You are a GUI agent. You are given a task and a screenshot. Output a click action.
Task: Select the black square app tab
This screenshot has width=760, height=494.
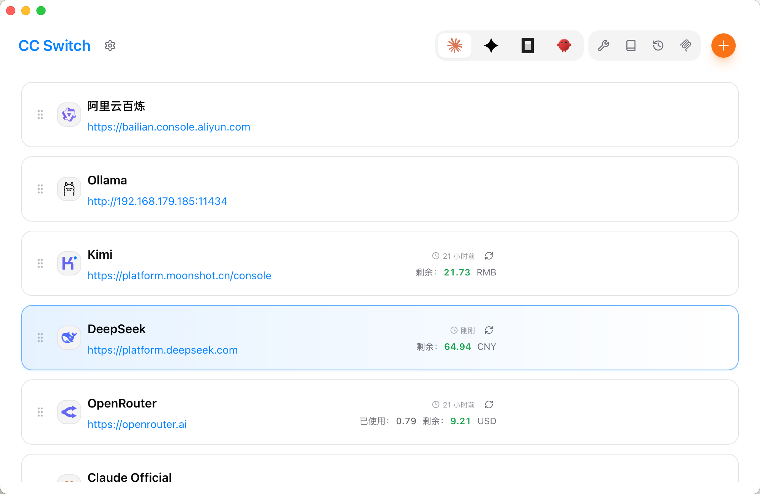click(x=528, y=46)
